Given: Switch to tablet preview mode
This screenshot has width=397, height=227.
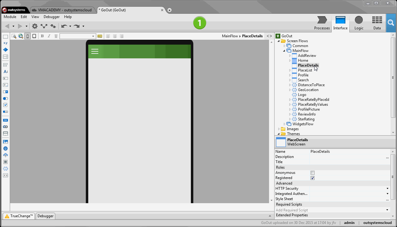Looking at the screenshot, I should 34,36.
